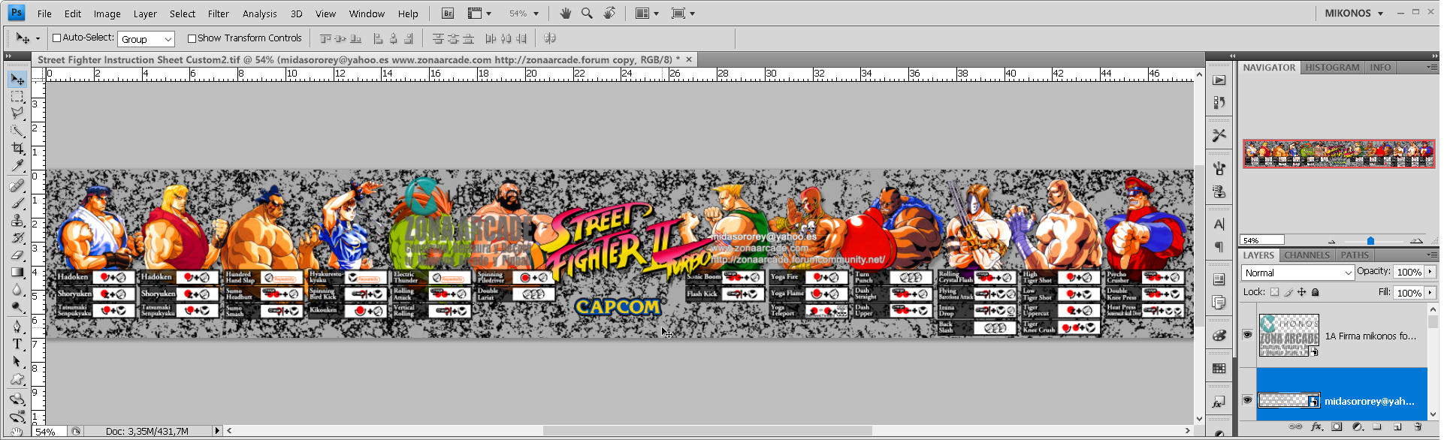Open the Filter menu
The height and width of the screenshot is (440, 1444).
[218, 14]
